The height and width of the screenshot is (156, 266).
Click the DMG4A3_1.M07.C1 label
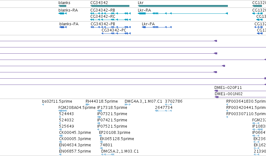[x=143, y=101]
